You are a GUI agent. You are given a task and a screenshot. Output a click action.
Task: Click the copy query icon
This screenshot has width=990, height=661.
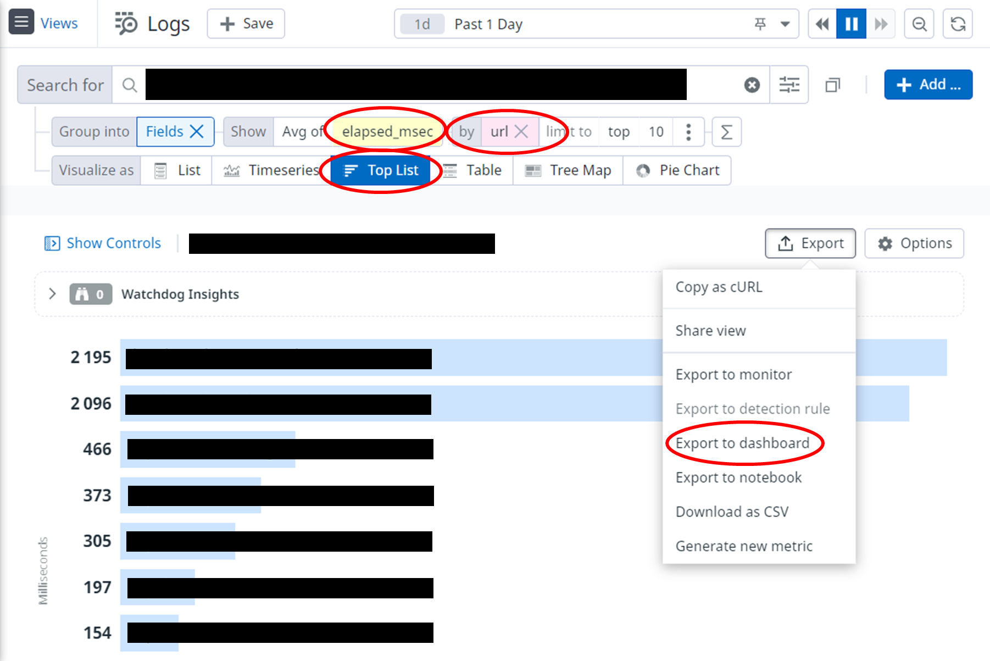tap(833, 85)
